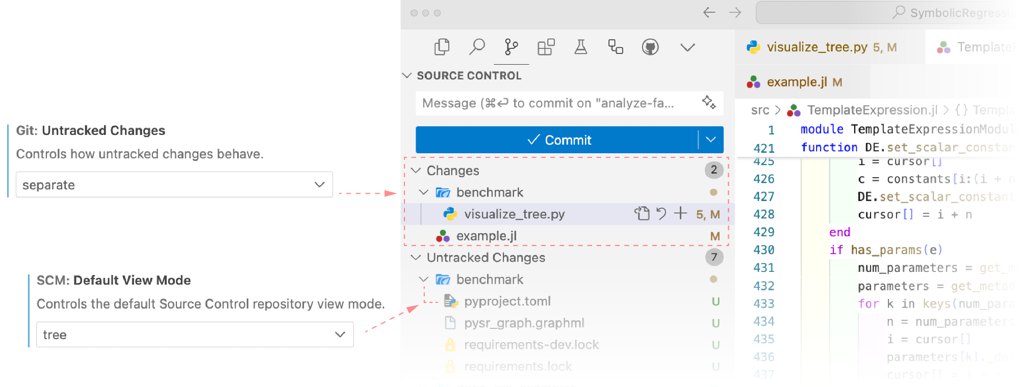The height and width of the screenshot is (387, 1020).
Task: Click the commit message input field
Action: point(556,103)
